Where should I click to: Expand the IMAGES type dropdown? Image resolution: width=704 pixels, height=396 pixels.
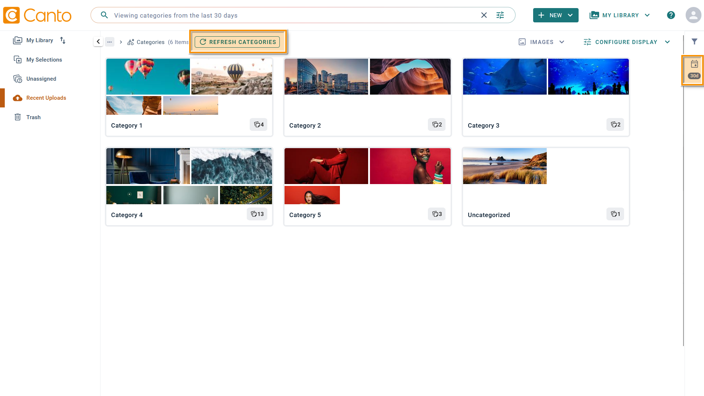point(542,42)
